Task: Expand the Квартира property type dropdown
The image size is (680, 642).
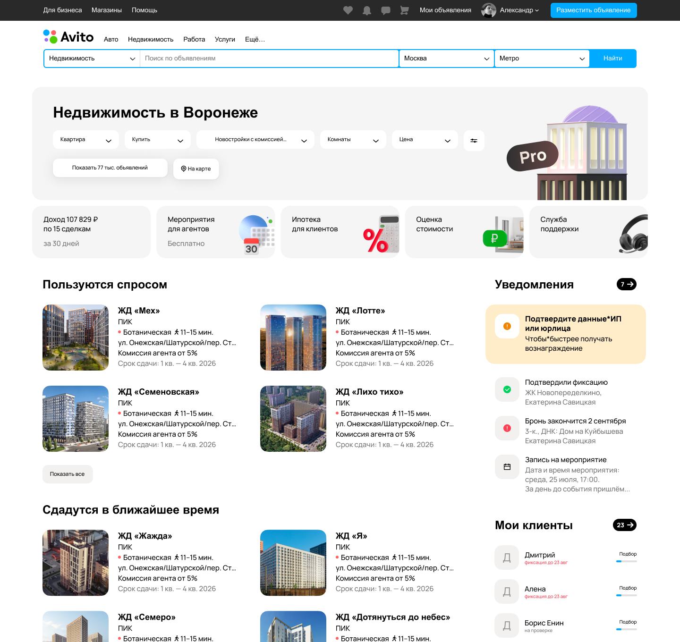Action: 85,140
